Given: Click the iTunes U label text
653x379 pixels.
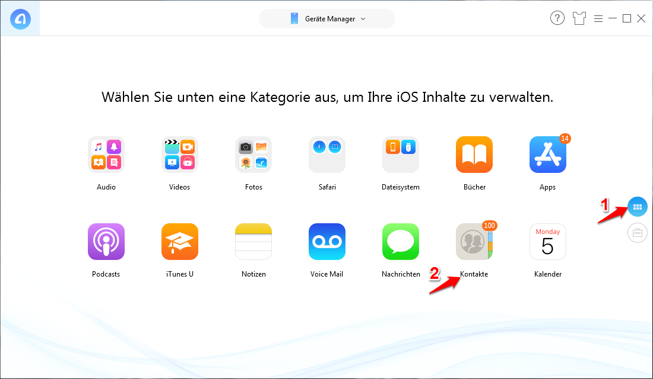Looking at the screenshot, I should pyautogui.click(x=179, y=274).
